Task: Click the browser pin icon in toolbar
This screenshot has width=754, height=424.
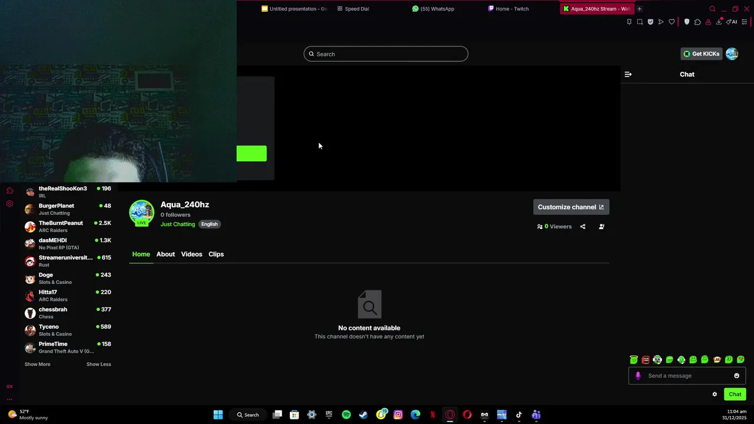Action: coord(629,22)
